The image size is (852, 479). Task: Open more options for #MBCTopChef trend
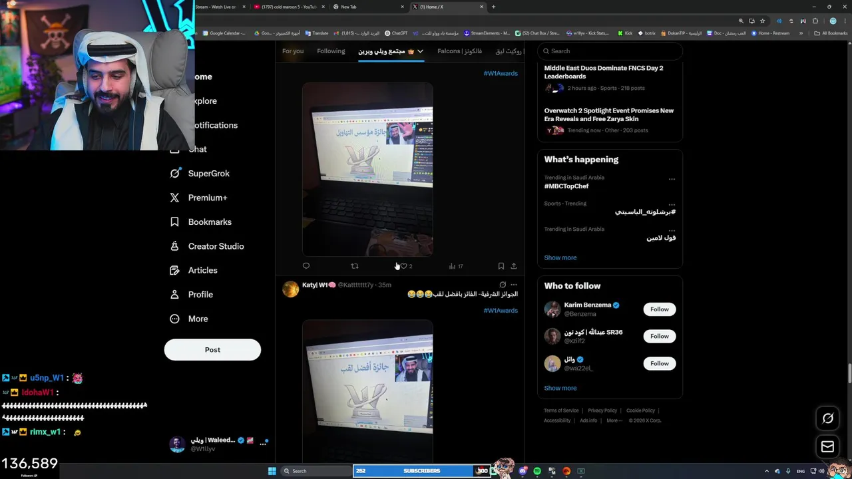[672, 179]
